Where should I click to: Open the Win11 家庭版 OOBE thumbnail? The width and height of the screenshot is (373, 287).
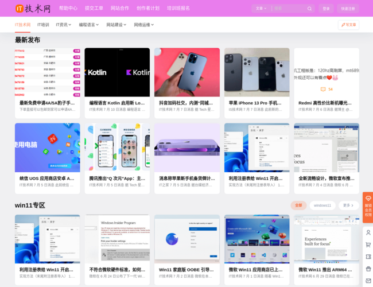(187, 239)
